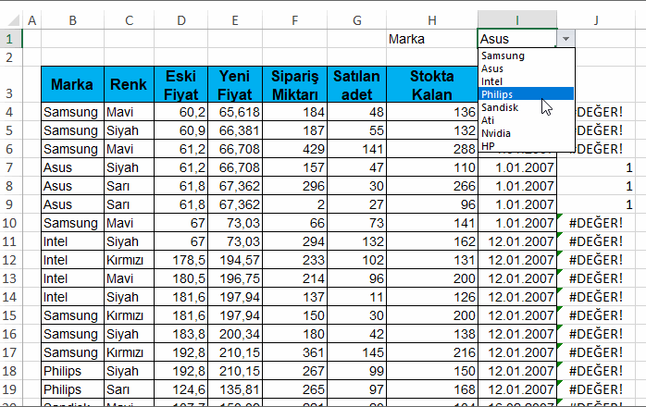The height and width of the screenshot is (407, 646).
Task: Select sold count 11 in row 14
Action: (357, 297)
